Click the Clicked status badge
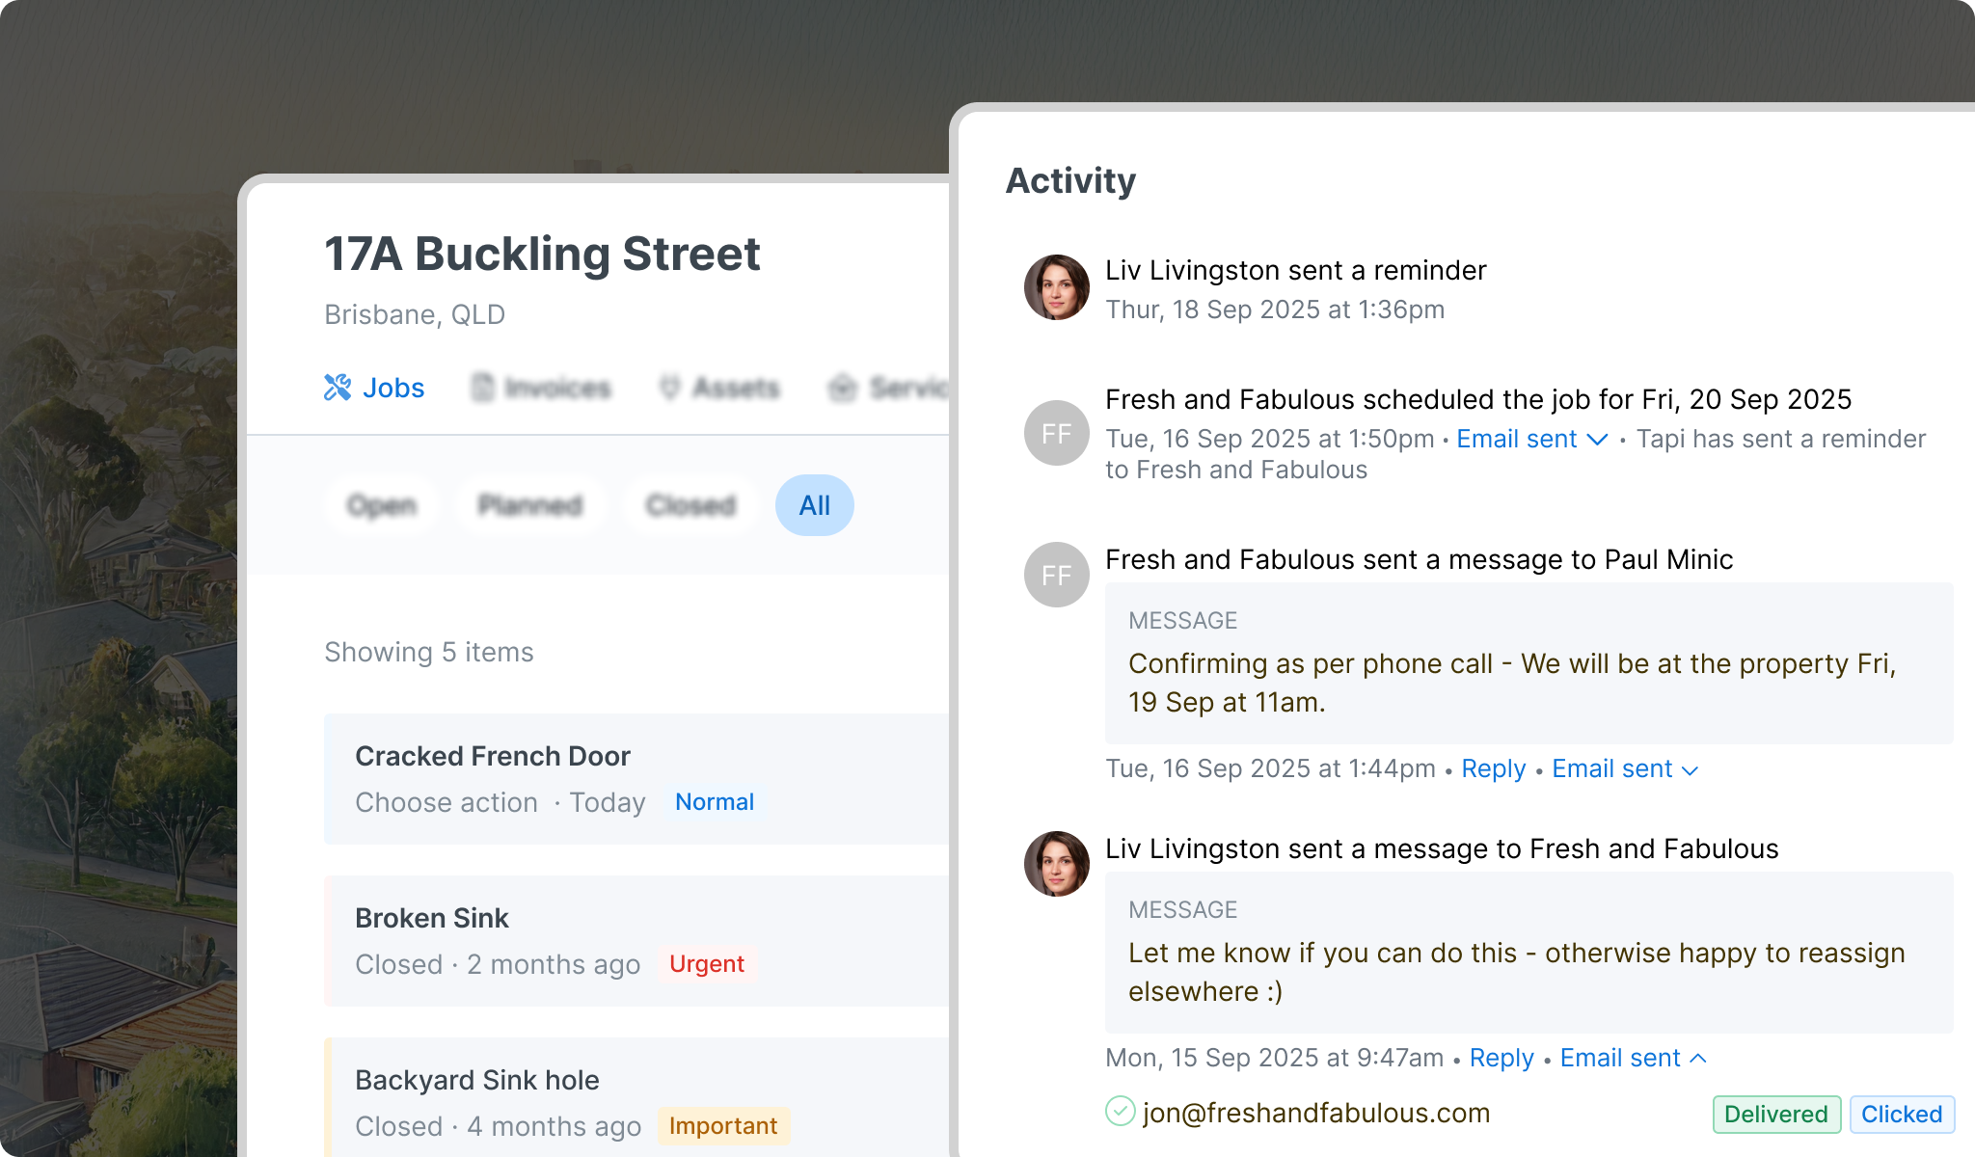 (x=1901, y=1114)
